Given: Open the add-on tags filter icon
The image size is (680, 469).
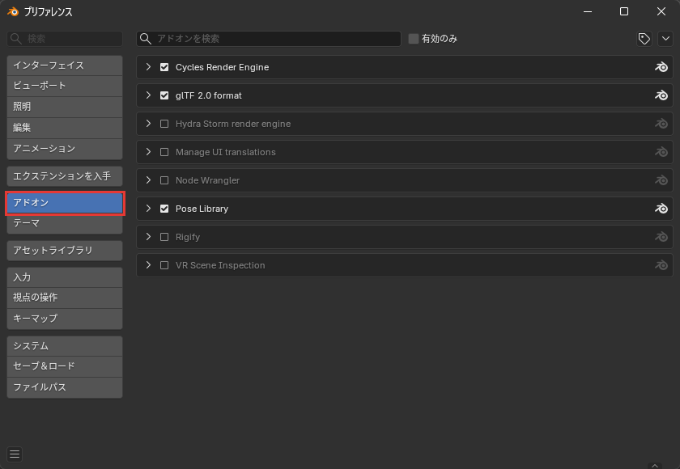Looking at the screenshot, I should click(x=644, y=39).
